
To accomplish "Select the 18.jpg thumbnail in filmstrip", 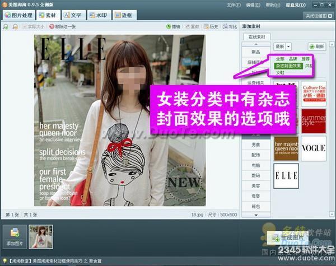I will 41,237.
